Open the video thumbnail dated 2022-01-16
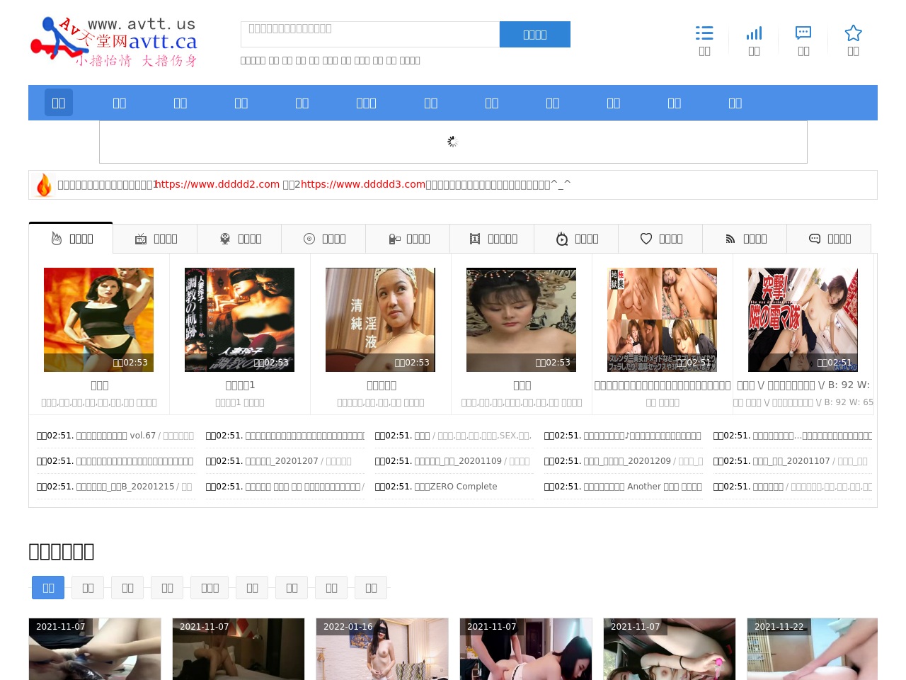 (x=382, y=649)
